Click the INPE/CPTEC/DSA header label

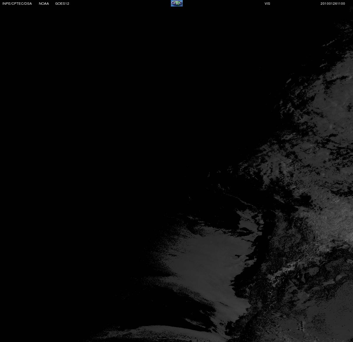click(17, 4)
